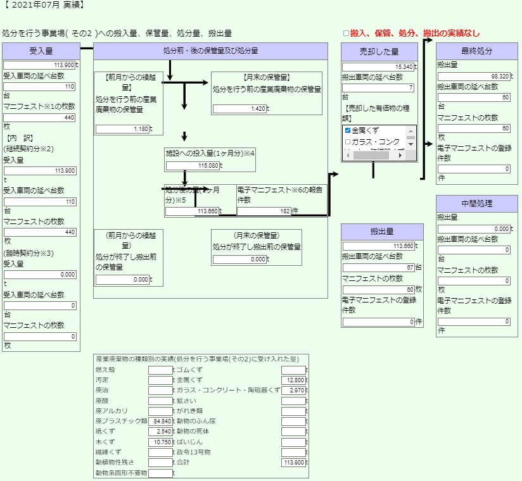522x481 pixels.
Task: Click the 搬出量 vehicle count field showing 67
Action: (379, 267)
